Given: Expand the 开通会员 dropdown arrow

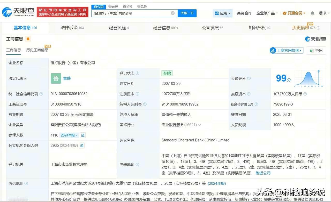Looking at the screenshot, I should tap(304, 13).
